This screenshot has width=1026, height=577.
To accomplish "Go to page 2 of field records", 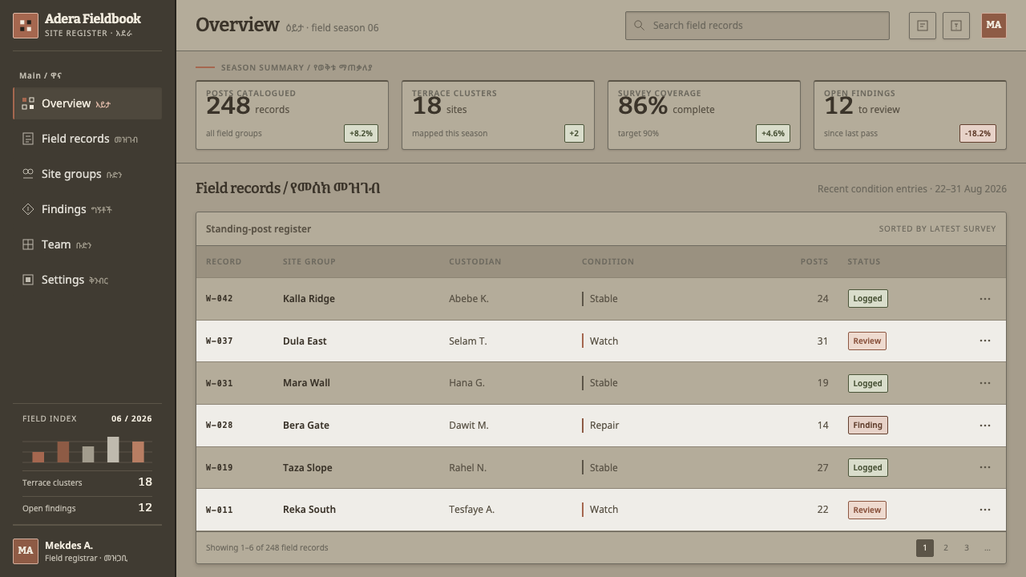I will pos(946,548).
